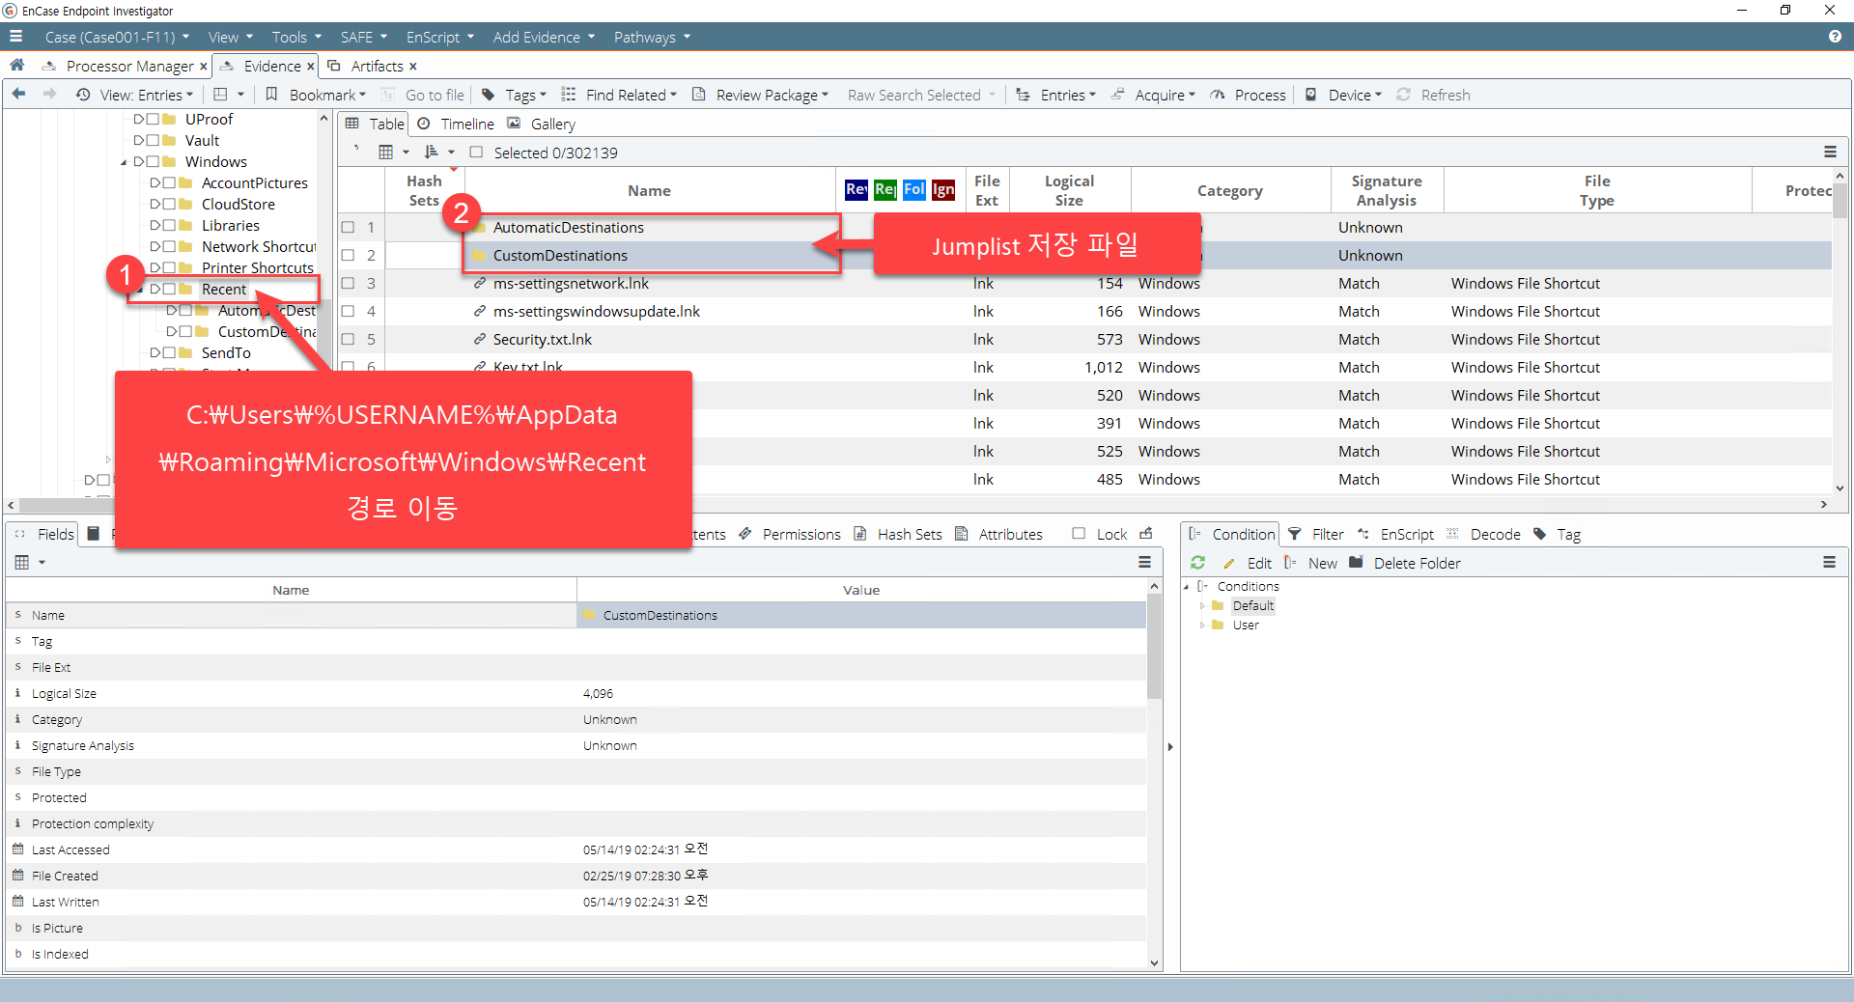This screenshot has height=1002, width=1854.
Task: Check the box for row 1 AutomaticDestinations
Action: click(348, 228)
